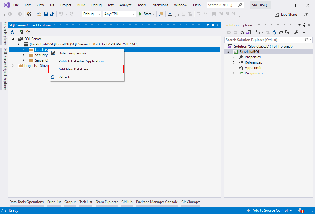Click the Group by database icon in Object Explorer
Image resolution: width=315 pixels, height=214 pixels.
(28, 32)
